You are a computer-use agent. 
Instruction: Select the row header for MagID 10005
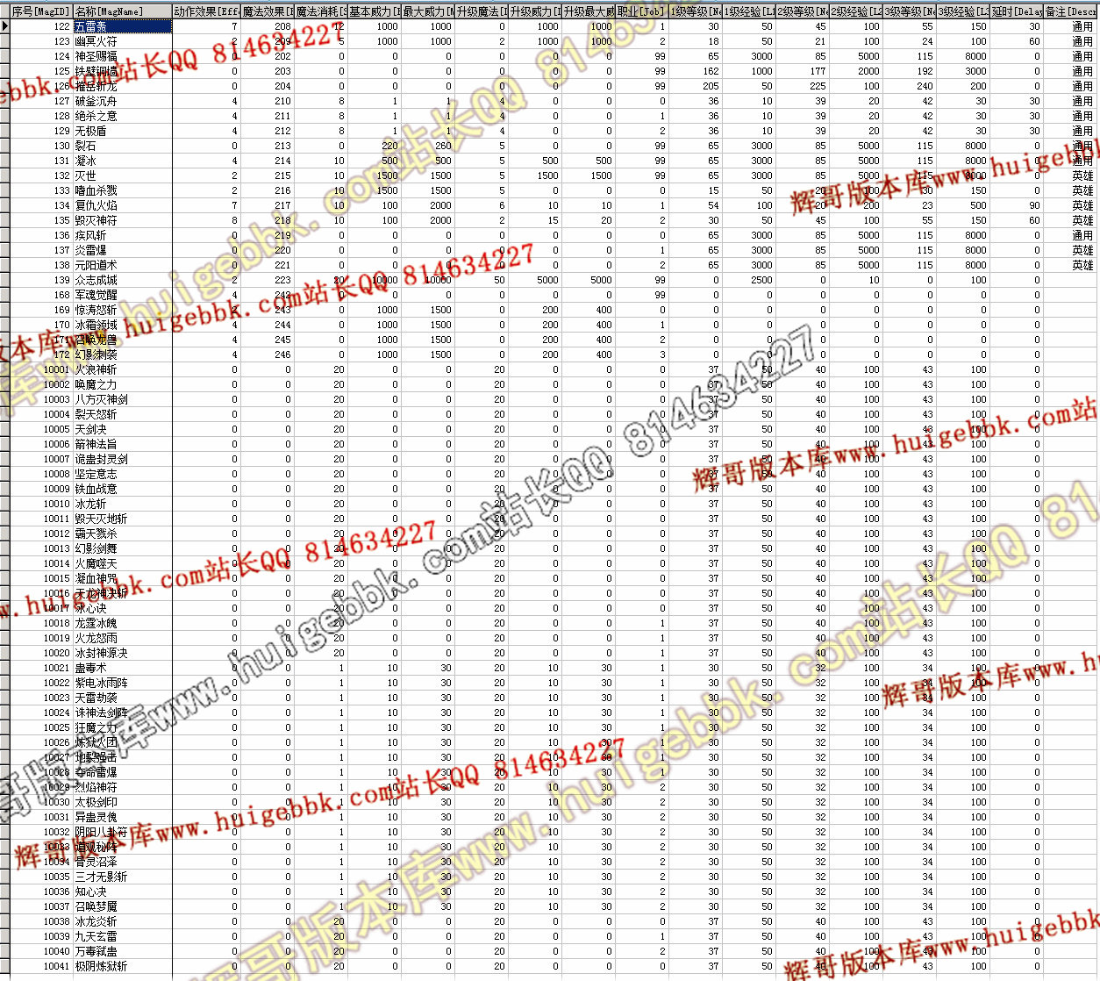point(4,429)
